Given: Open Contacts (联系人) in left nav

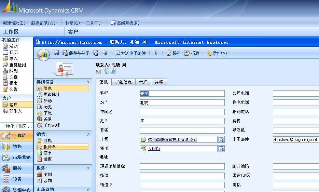Looking at the screenshot, I should 12,111.
